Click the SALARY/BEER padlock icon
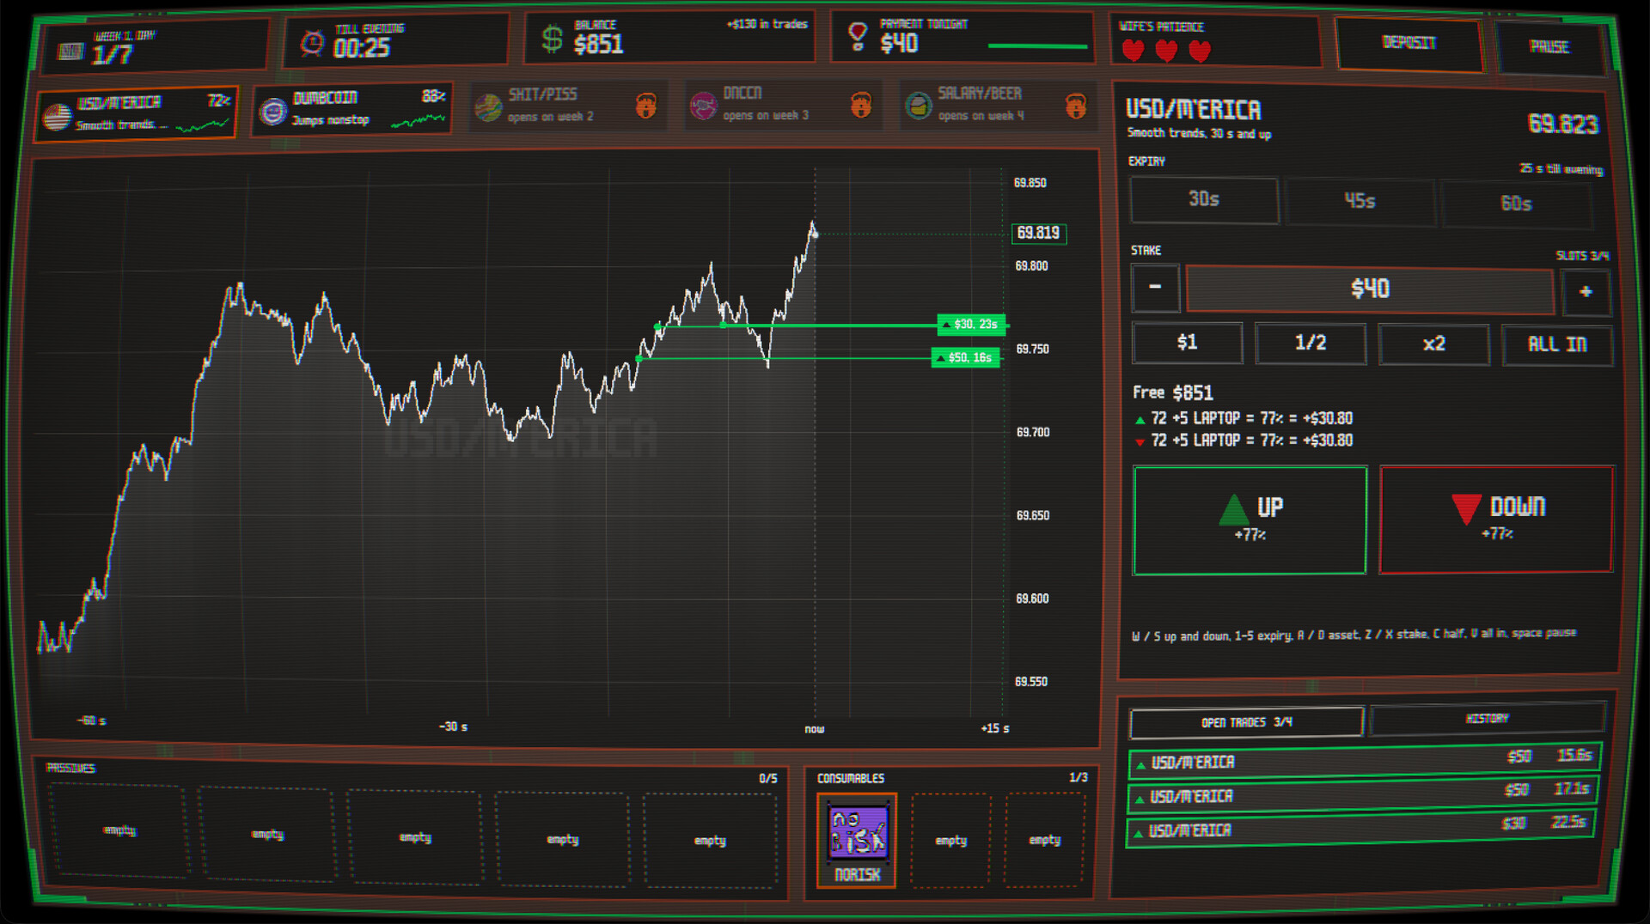Image resolution: width=1650 pixels, height=924 pixels. (1076, 106)
